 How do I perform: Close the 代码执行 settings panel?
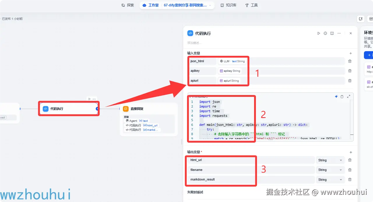[351, 33]
